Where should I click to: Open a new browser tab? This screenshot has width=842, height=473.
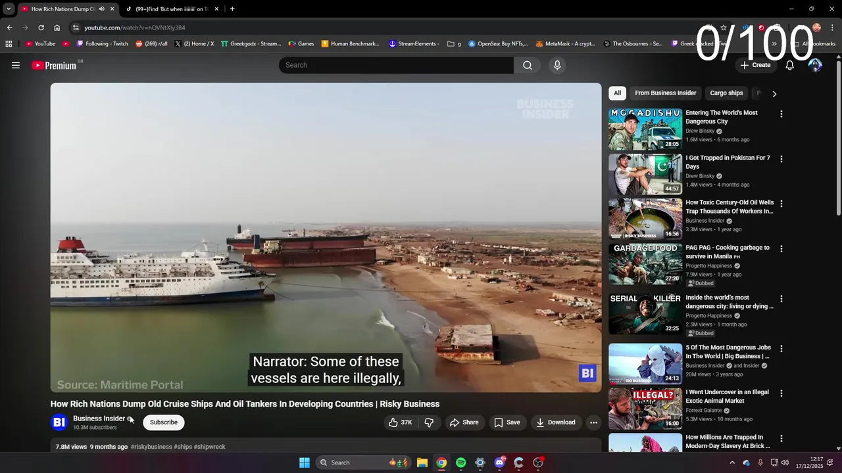[x=232, y=9]
